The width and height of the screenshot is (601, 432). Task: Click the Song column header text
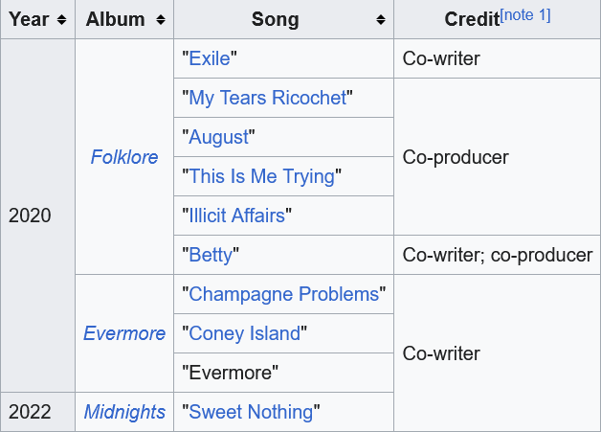[275, 19]
